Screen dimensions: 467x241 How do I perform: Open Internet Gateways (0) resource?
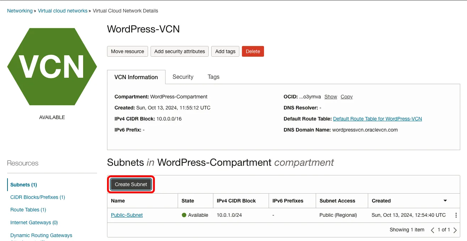pos(34,222)
